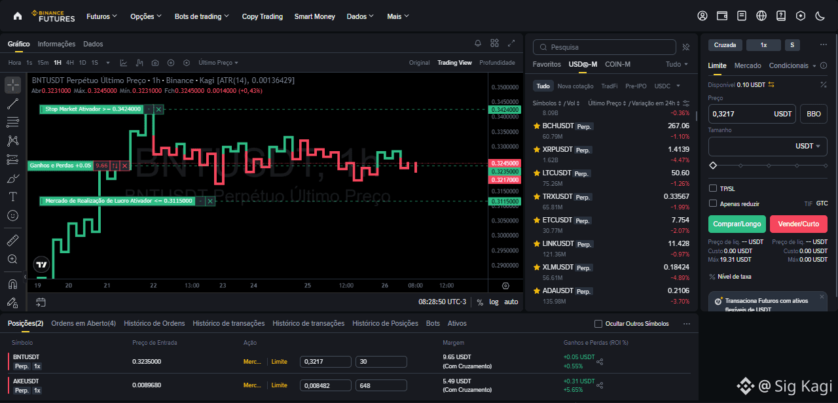
Task: Select the zoom in tool
Action: coord(12,259)
